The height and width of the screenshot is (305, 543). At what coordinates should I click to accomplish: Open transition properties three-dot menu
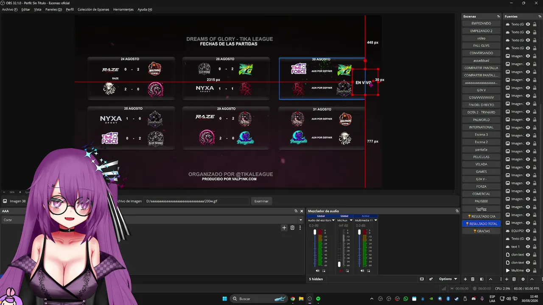(300, 227)
